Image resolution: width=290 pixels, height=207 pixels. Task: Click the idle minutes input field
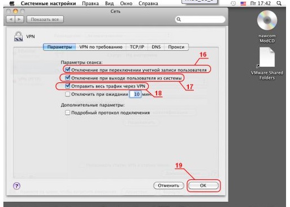coord(135,94)
